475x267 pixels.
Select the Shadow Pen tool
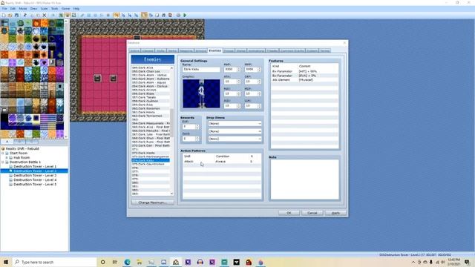[108, 15]
